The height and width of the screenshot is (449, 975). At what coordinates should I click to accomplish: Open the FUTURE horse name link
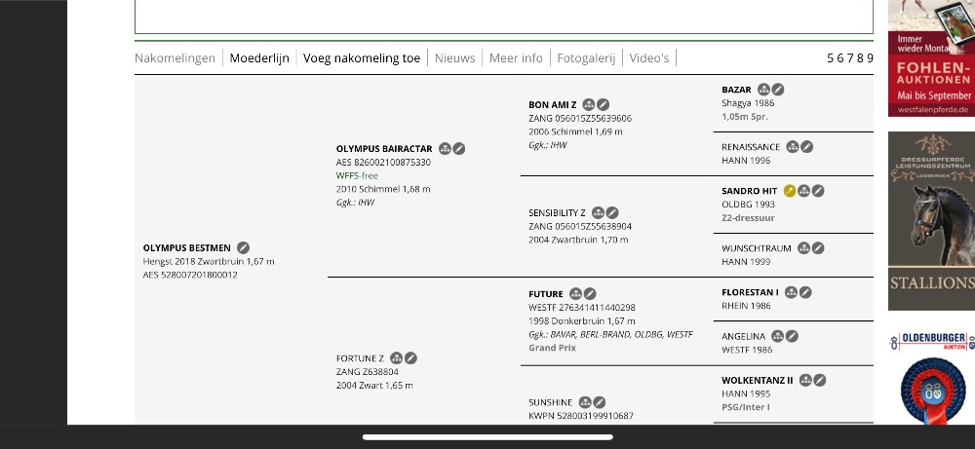(x=546, y=294)
